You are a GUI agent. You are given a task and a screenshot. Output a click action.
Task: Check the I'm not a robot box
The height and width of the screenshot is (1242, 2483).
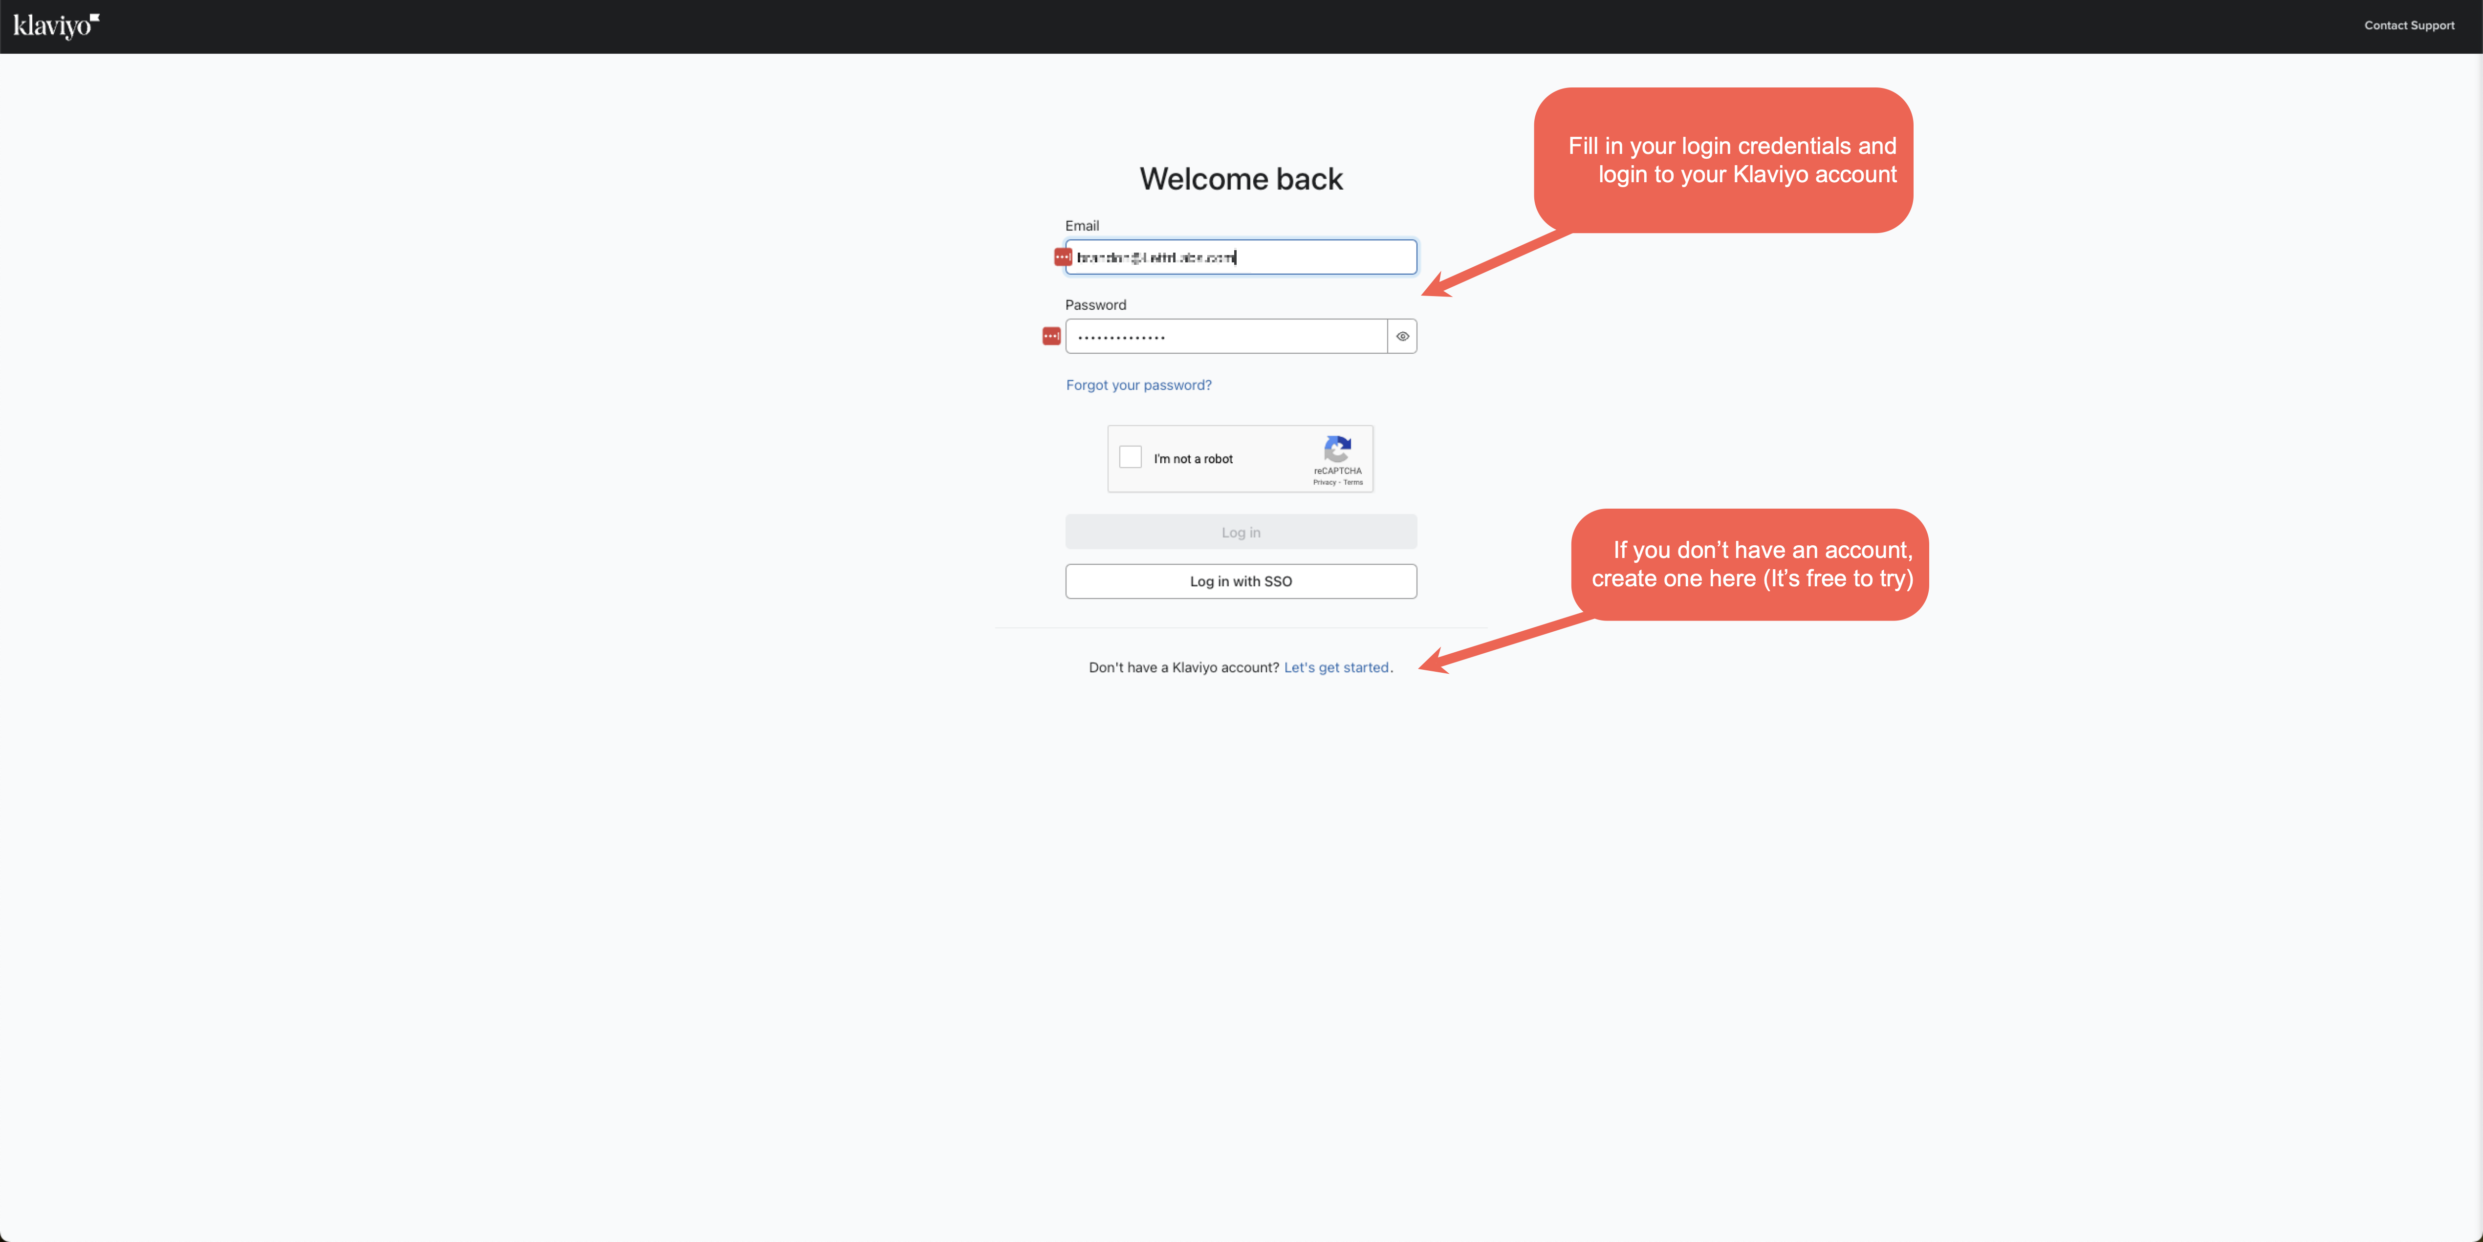pyautogui.click(x=1130, y=458)
